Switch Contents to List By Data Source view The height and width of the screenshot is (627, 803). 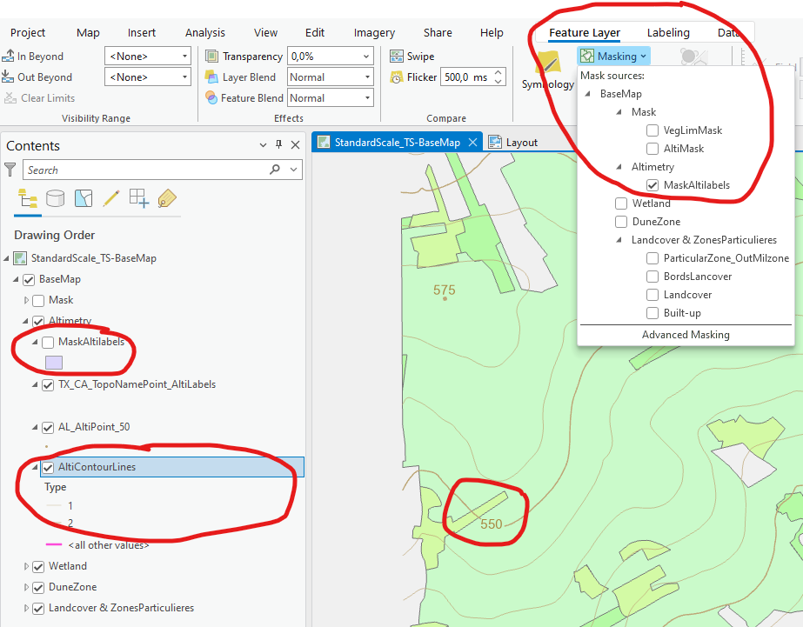55,198
